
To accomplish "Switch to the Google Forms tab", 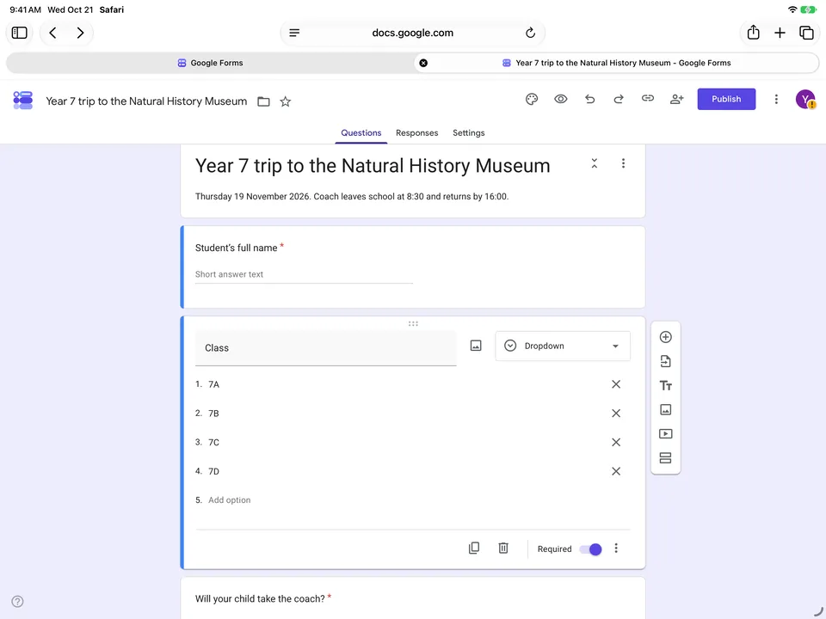I will point(210,63).
